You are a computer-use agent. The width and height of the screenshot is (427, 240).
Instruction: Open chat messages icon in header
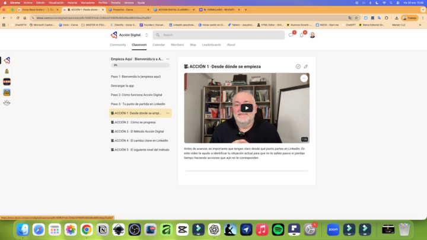pyautogui.click(x=291, y=35)
